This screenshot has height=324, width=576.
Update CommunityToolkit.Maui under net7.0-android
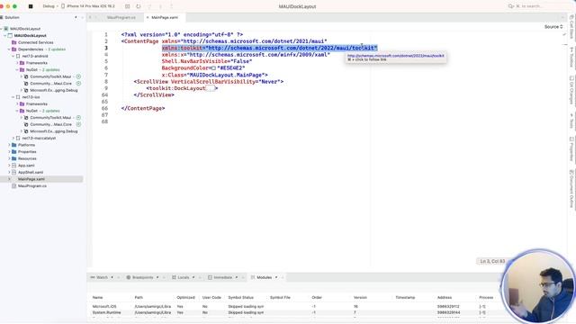click(78, 76)
